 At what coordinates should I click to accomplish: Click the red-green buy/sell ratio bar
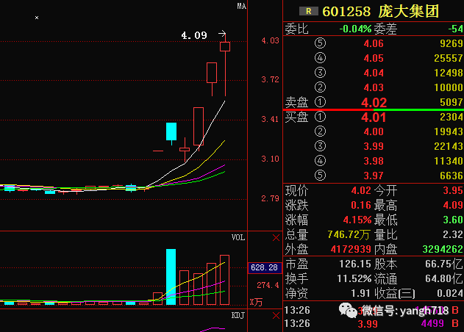point(374,109)
